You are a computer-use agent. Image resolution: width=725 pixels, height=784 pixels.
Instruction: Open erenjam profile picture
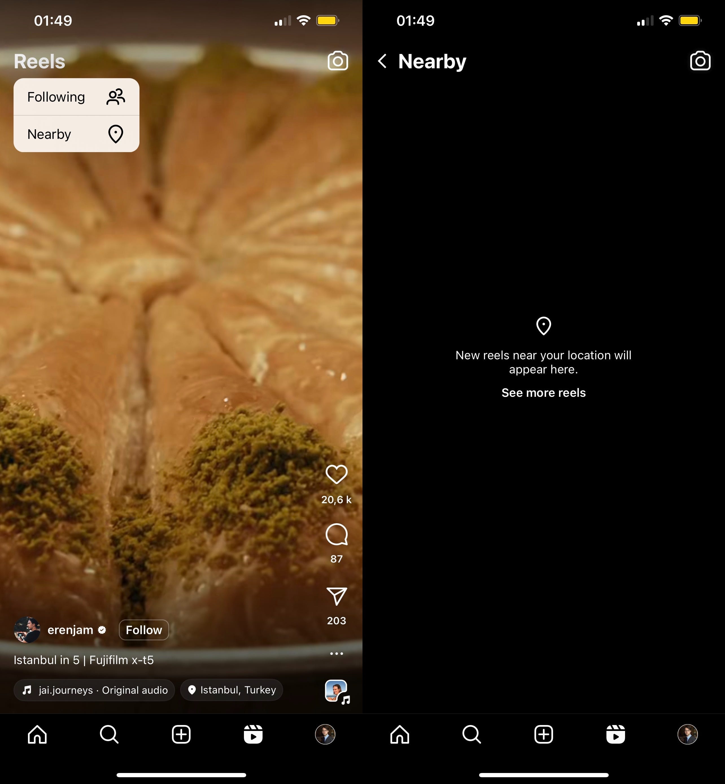27,629
